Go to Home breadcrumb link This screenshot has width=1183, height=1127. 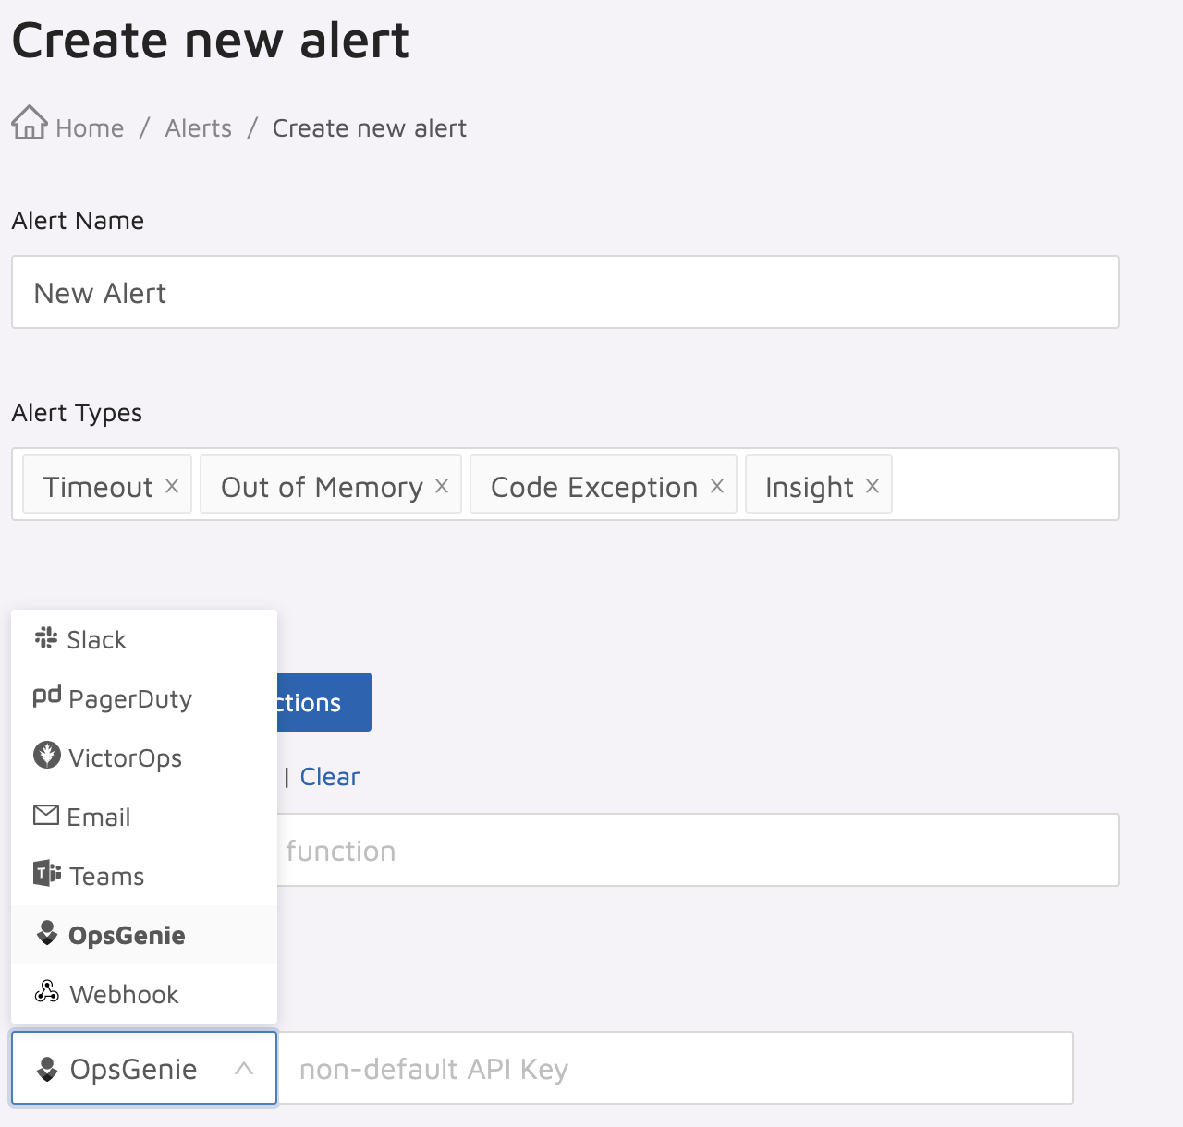tap(90, 128)
